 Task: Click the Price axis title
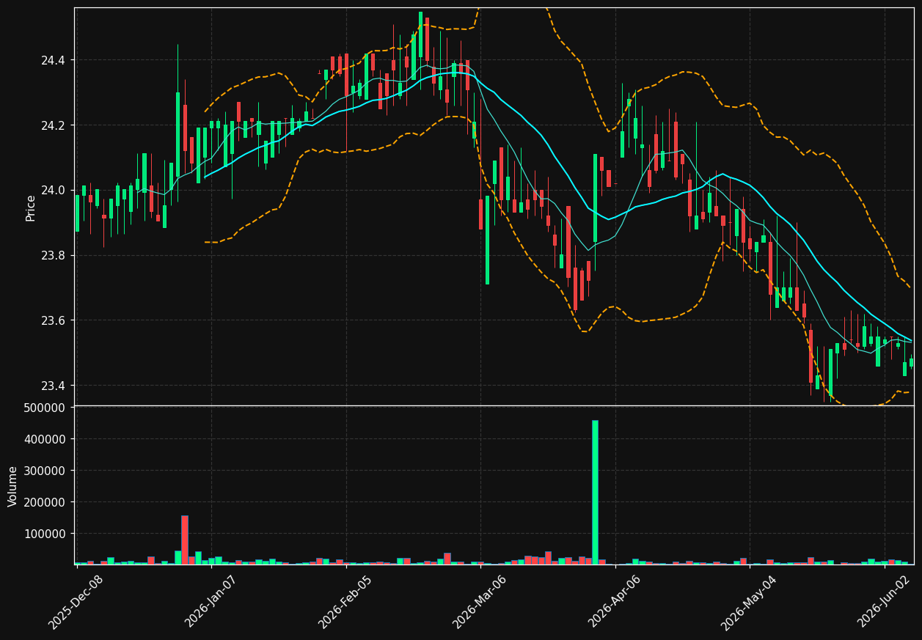point(31,207)
